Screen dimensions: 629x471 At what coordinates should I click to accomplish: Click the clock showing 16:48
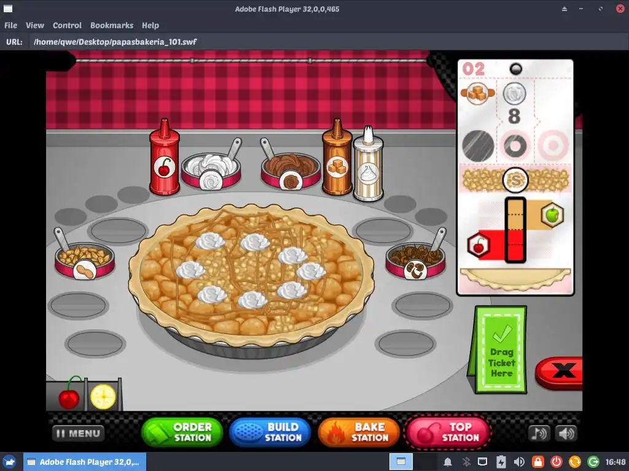point(615,462)
